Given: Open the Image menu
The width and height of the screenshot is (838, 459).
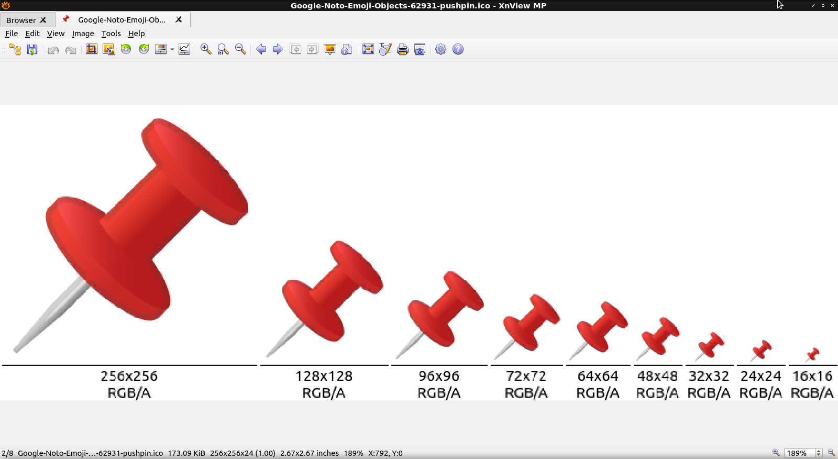Looking at the screenshot, I should (83, 34).
